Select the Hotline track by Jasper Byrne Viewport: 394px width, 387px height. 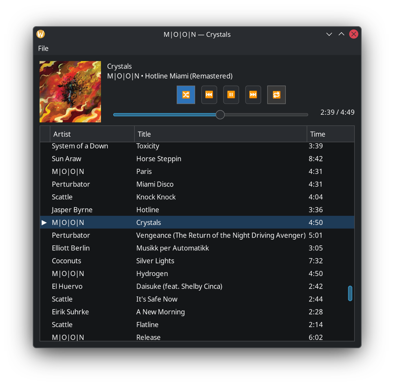click(197, 210)
